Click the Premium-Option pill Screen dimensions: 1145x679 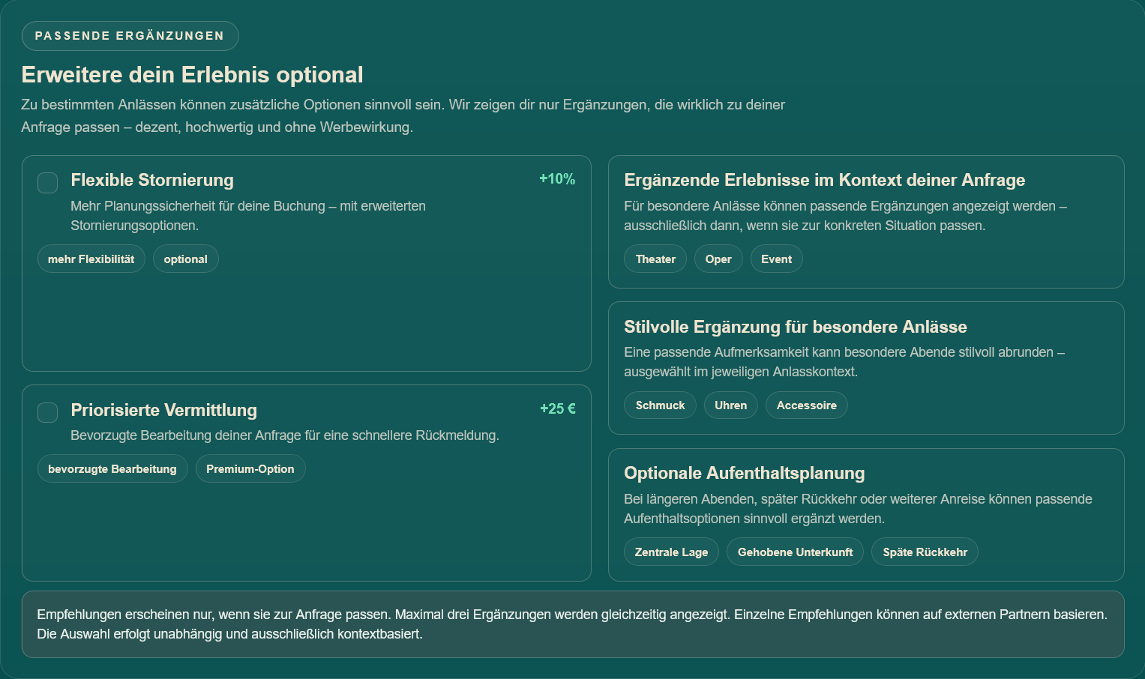pos(250,469)
